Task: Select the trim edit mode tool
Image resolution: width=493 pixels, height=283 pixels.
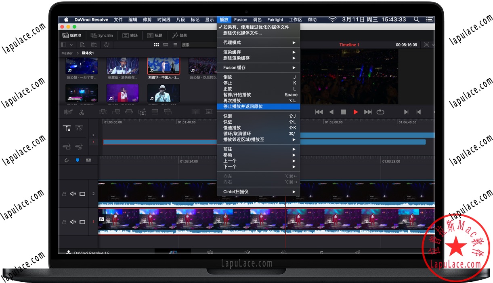Action: point(79,129)
